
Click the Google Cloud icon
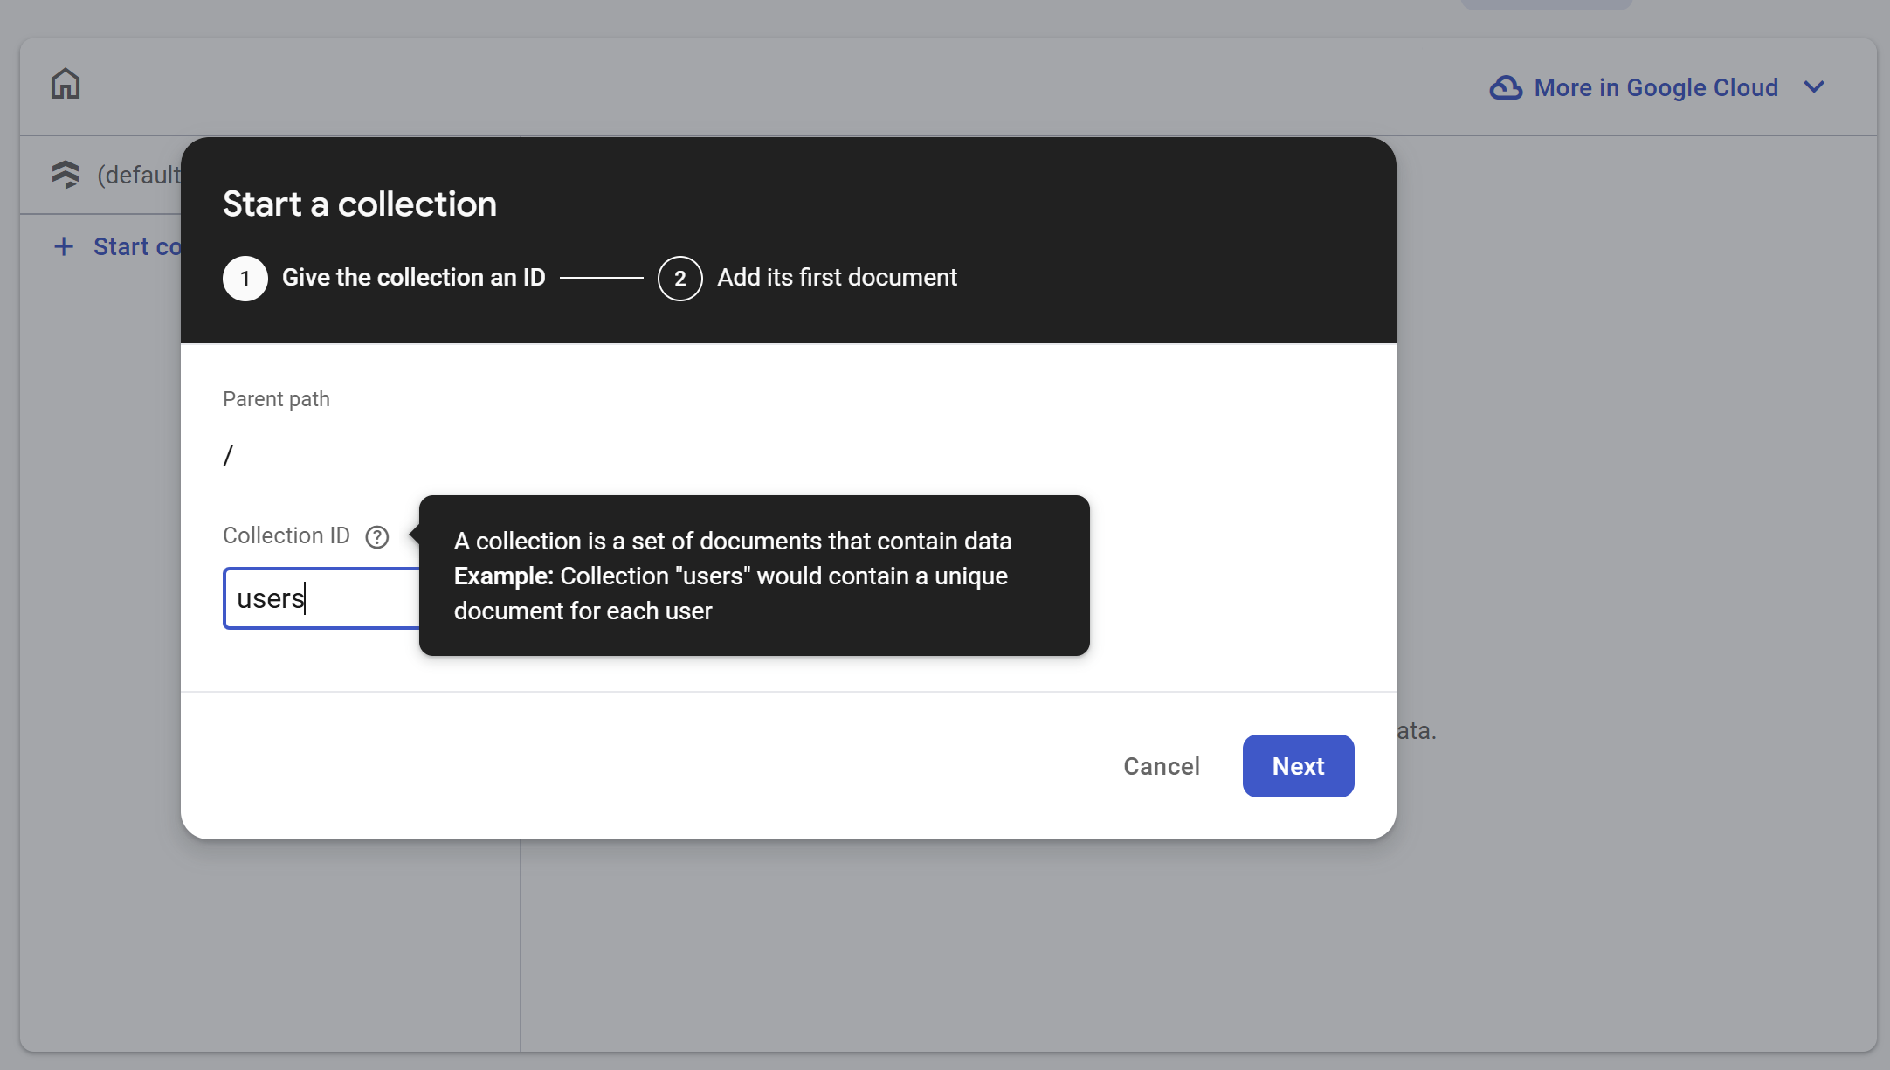(1506, 87)
